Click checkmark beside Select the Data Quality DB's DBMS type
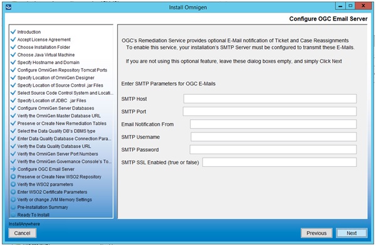Screen dimensions: 376x246 (13, 131)
